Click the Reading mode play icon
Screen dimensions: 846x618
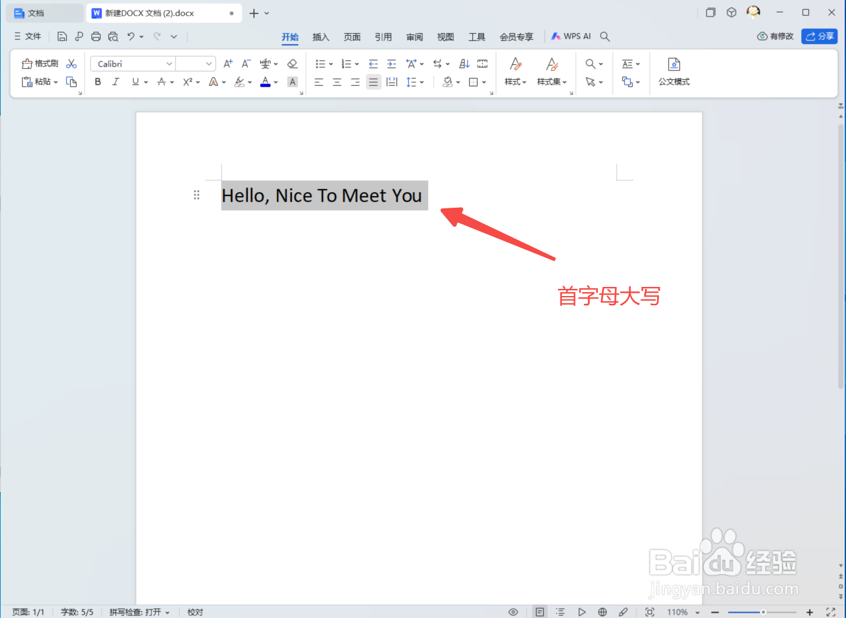tap(582, 612)
